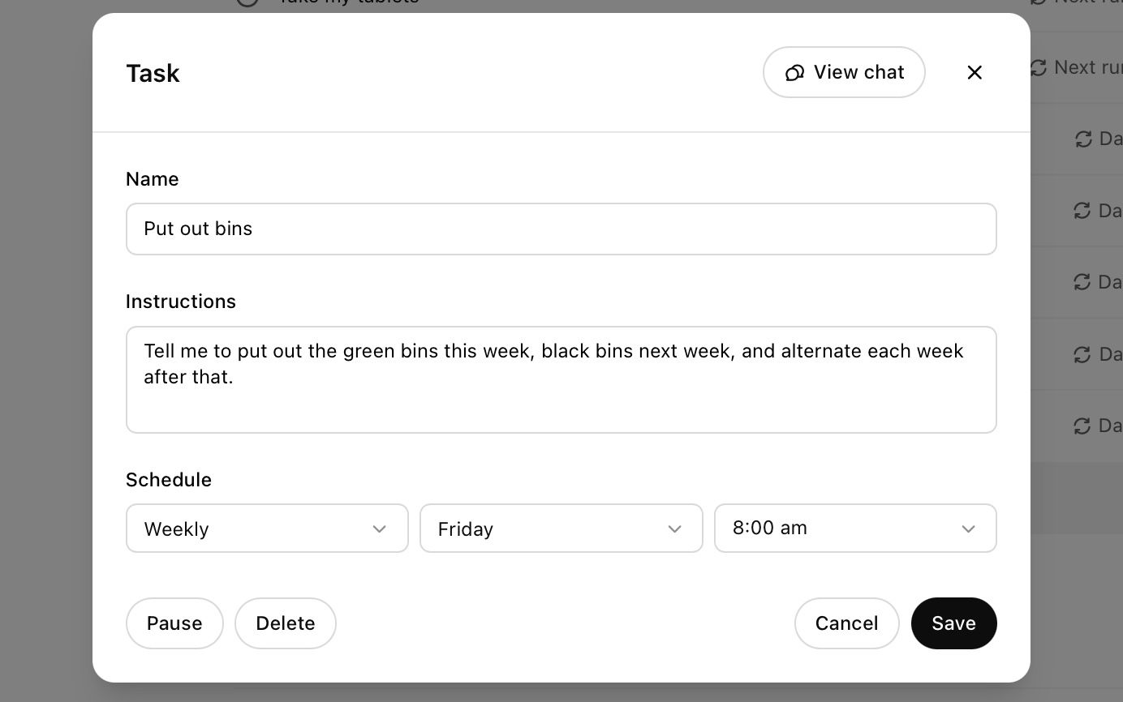Expand the Friday day selector
Image resolution: width=1123 pixels, height=702 pixels.
click(x=561, y=529)
